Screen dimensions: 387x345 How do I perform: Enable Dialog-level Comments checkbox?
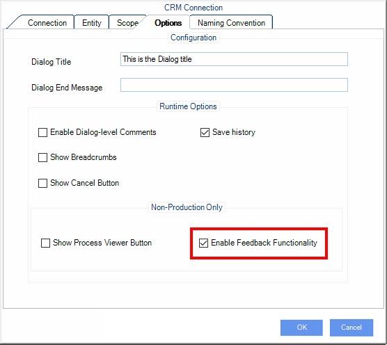coord(42,132)
